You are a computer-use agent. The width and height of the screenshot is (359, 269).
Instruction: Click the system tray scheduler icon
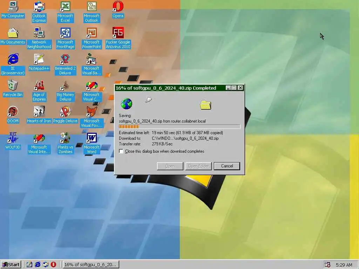coord(327,265)
